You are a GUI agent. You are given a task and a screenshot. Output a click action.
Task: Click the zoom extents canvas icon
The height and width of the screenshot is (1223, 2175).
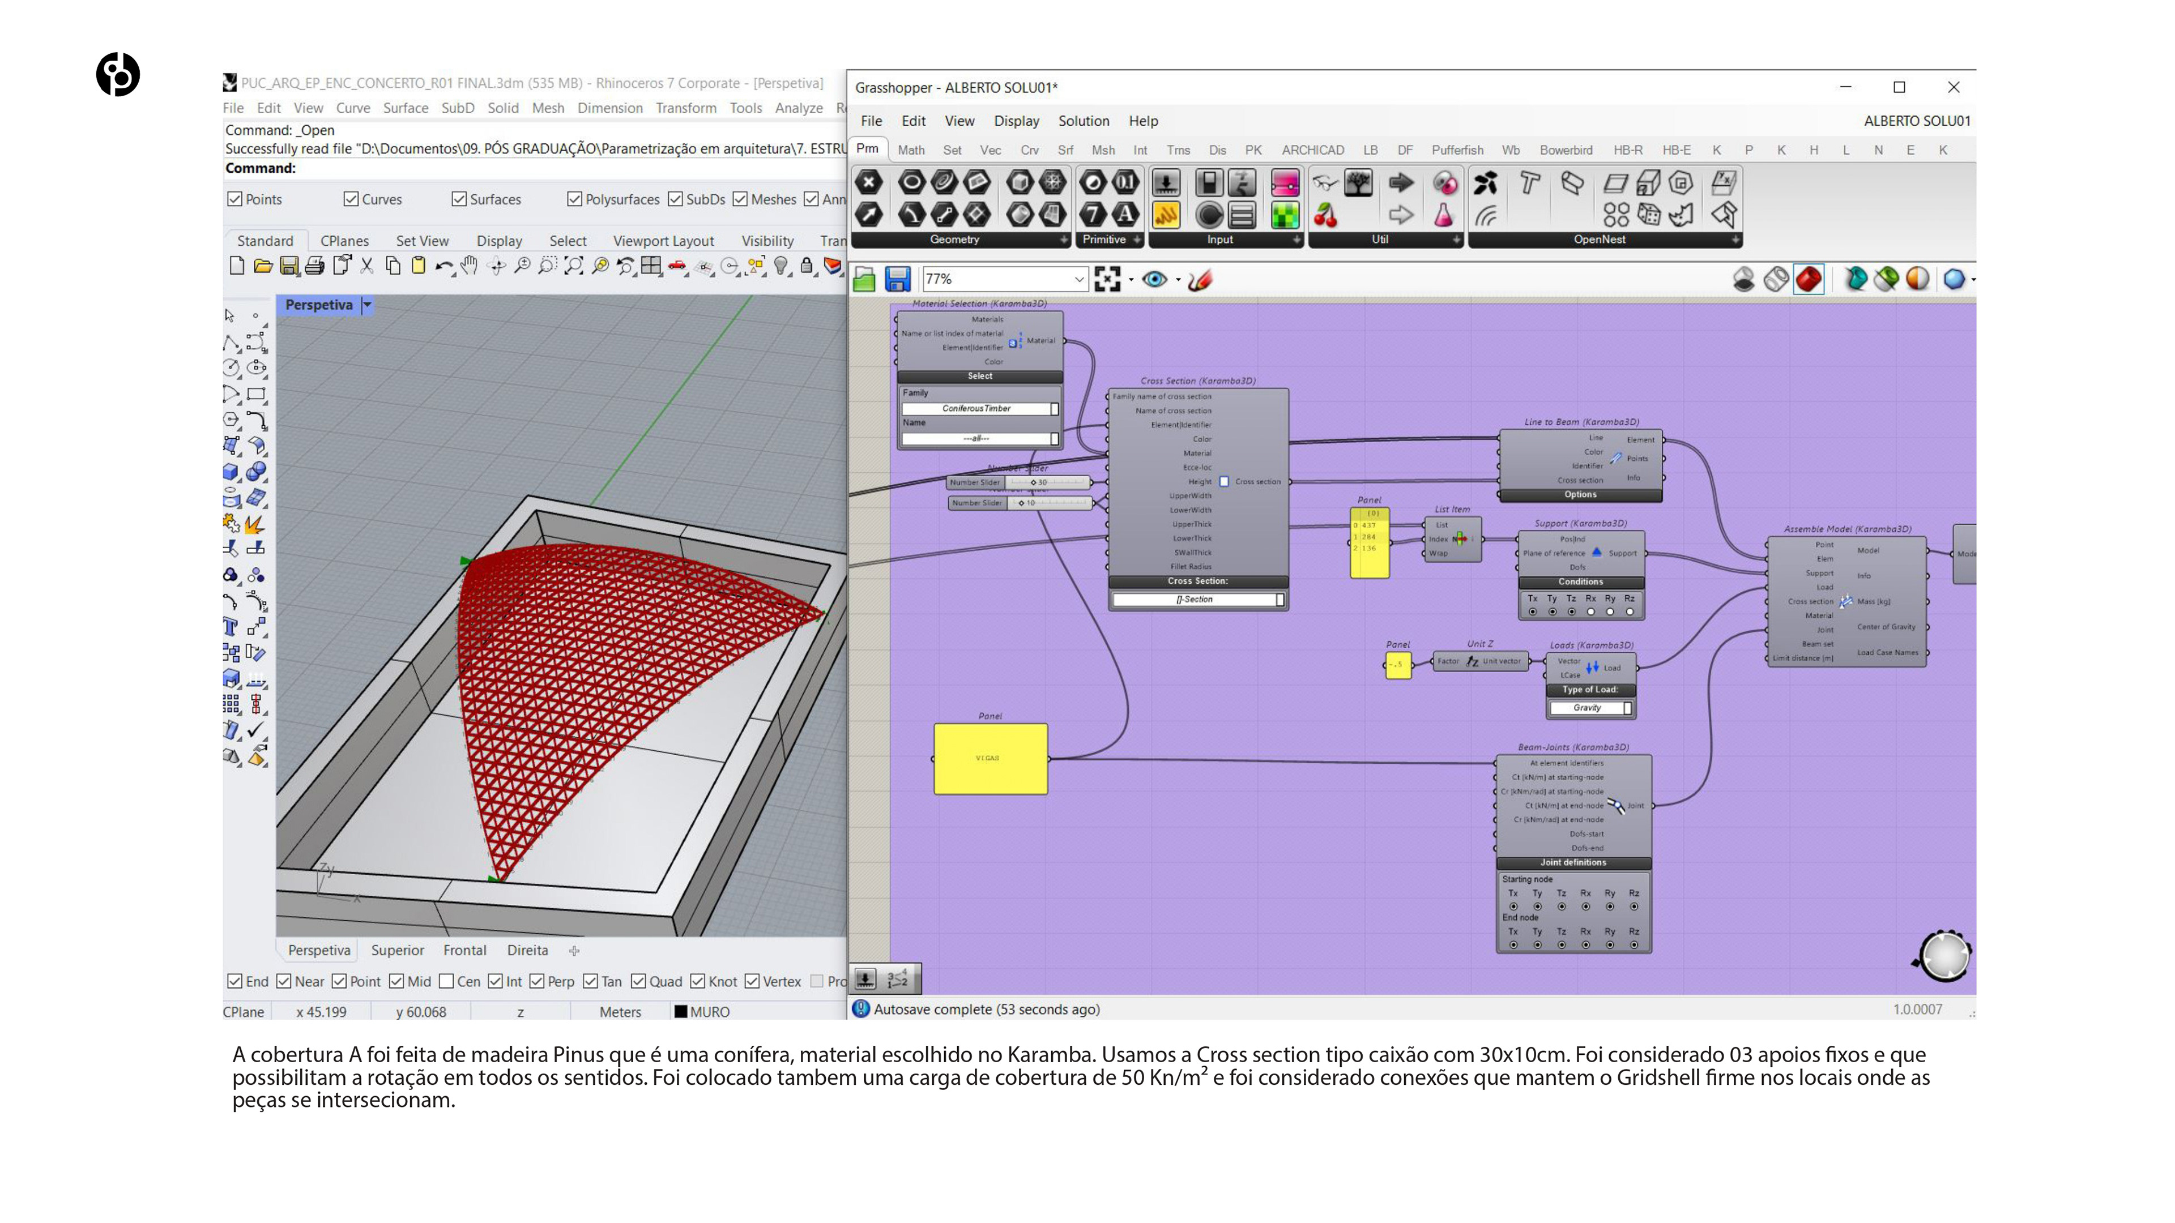pyautogui.click(x=1107, y=279)
